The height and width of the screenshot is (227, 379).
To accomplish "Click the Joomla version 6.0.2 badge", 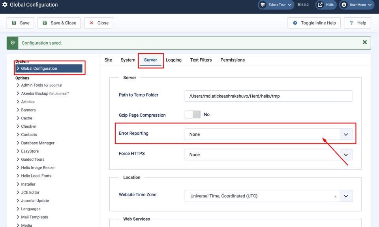I will 303,5.
